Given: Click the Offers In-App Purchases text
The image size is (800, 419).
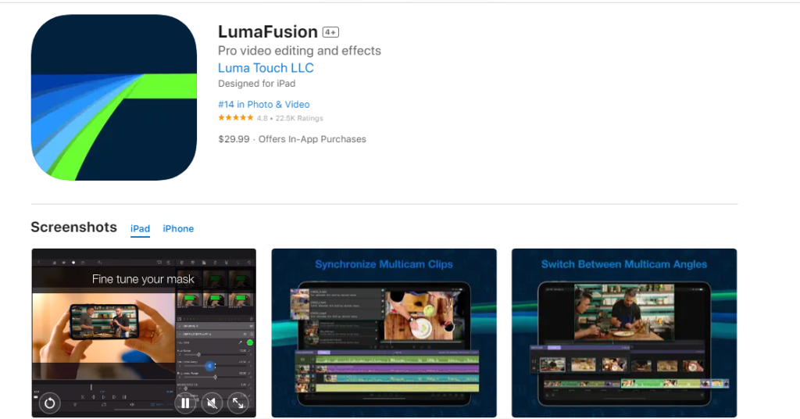Looking at the screenshot, I should [312, 139].
